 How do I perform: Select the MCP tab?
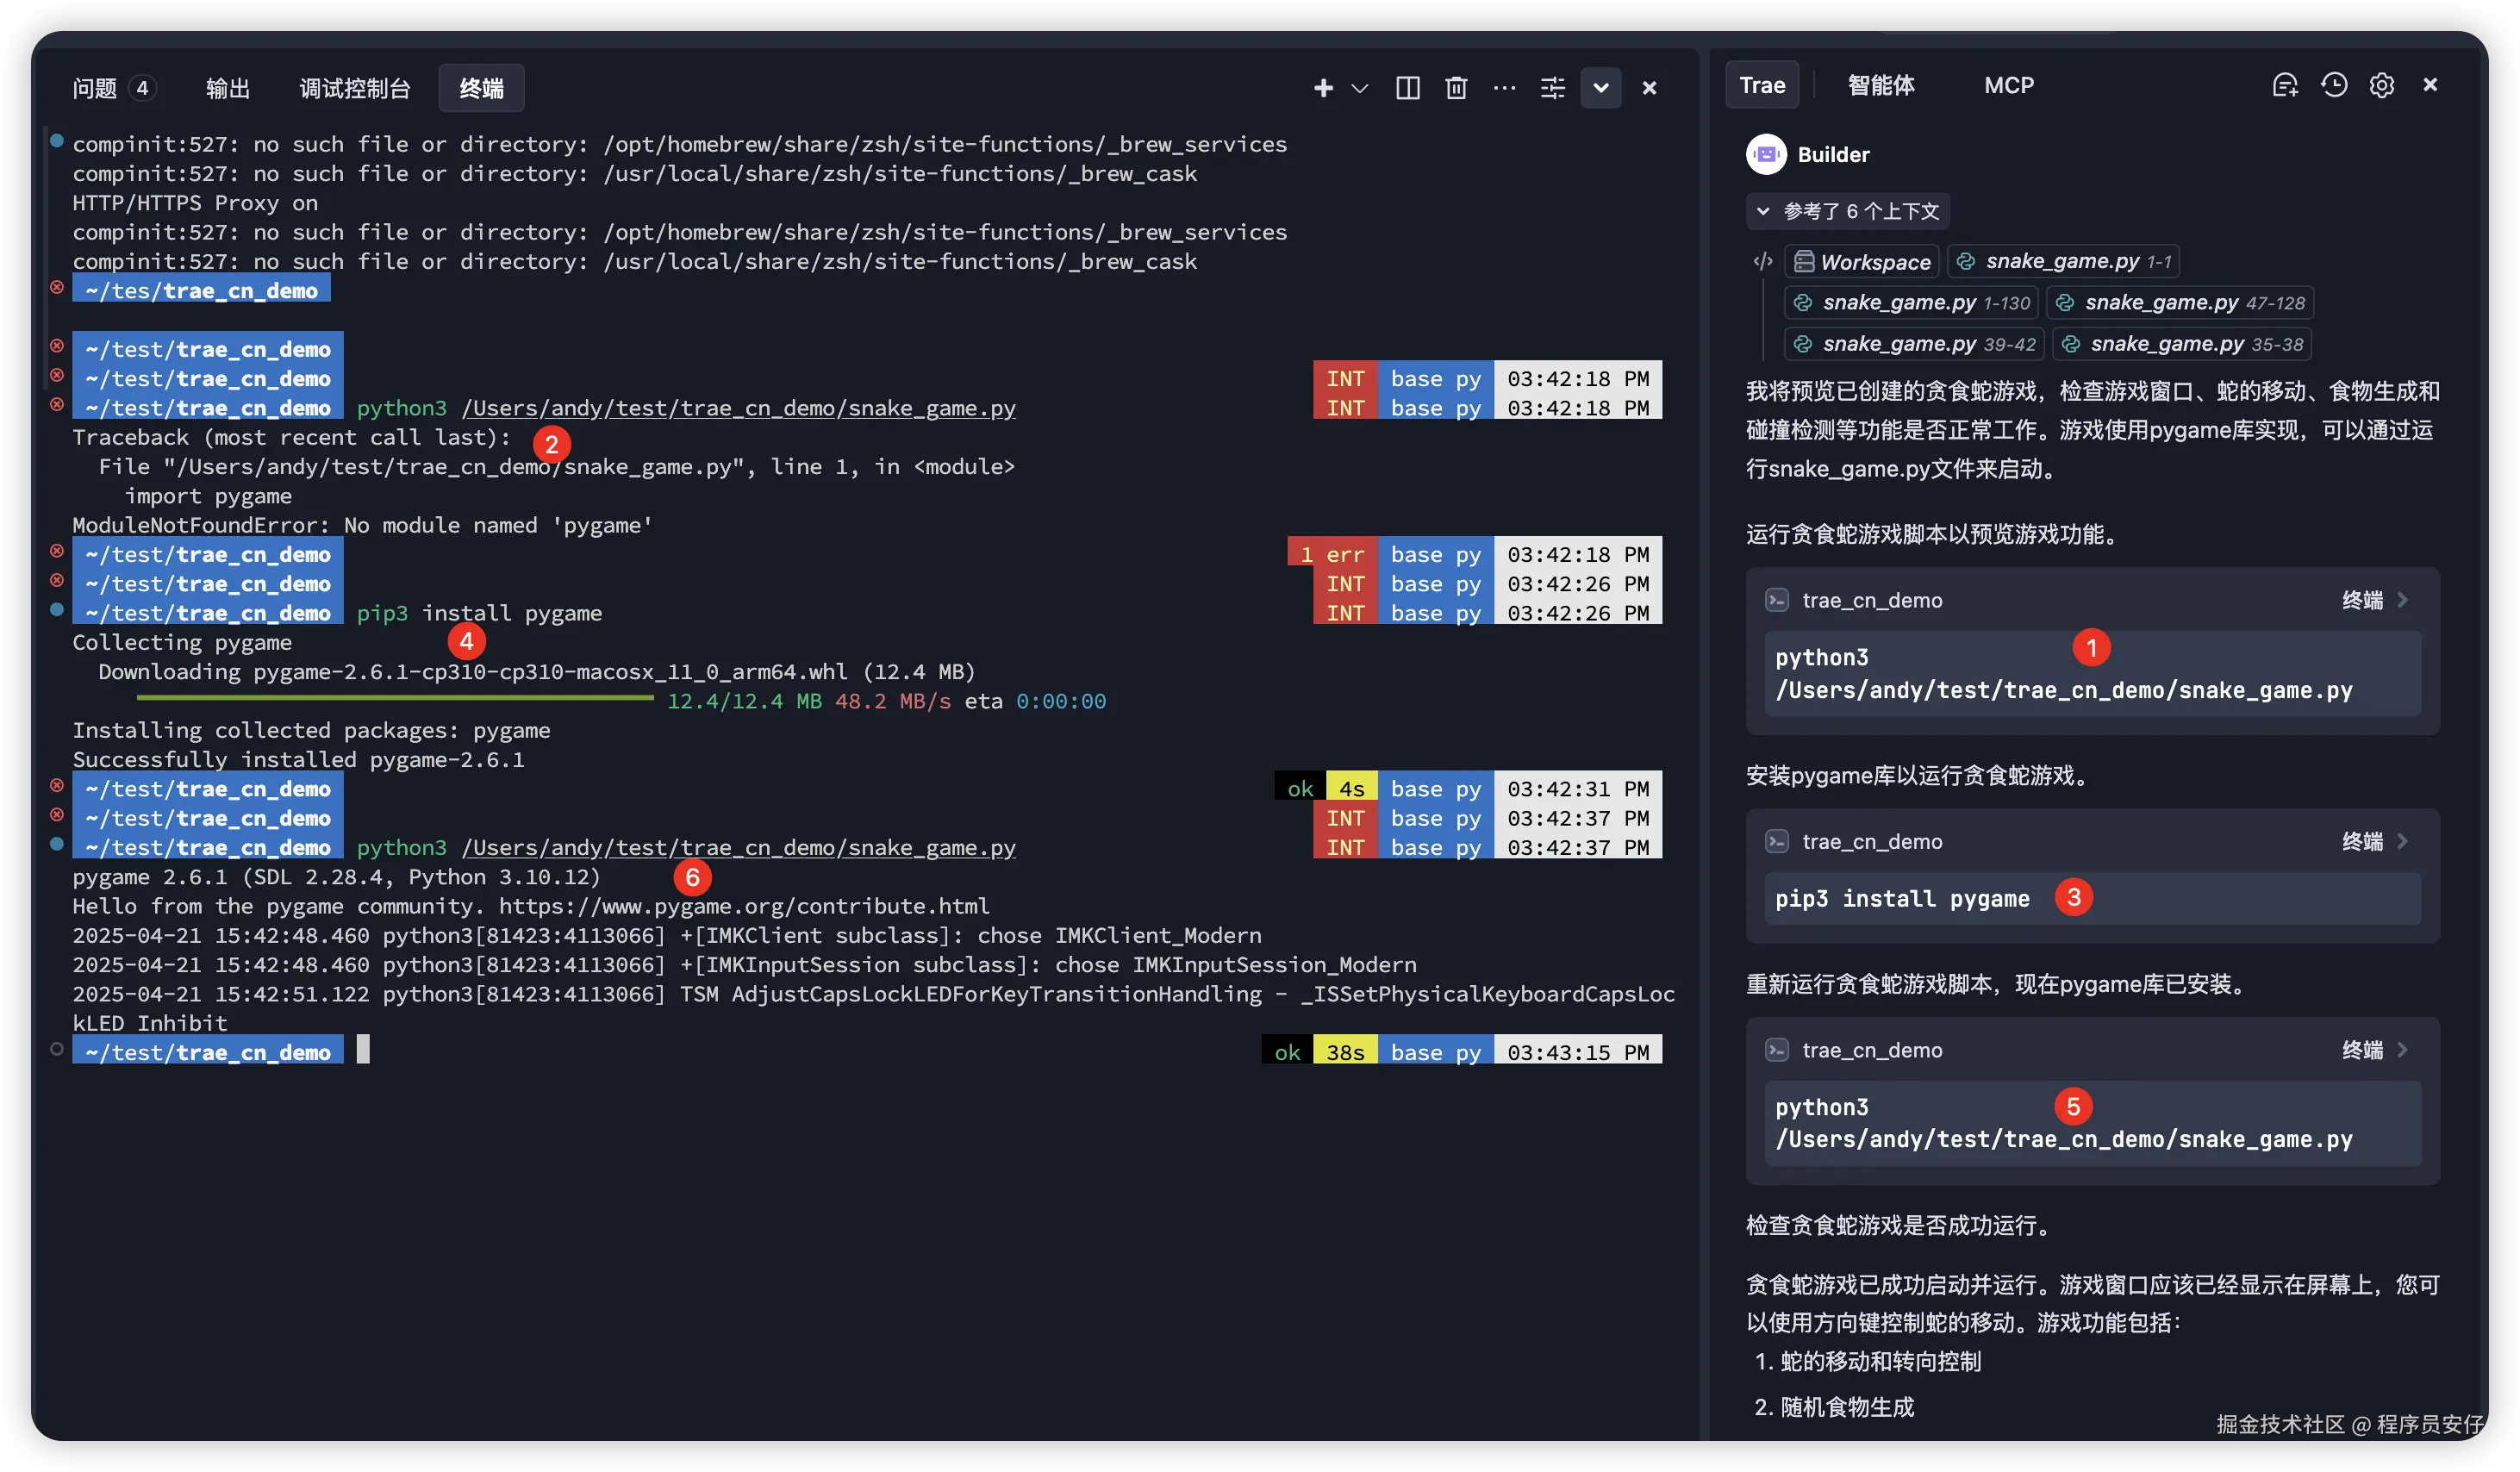(2008, 85)
